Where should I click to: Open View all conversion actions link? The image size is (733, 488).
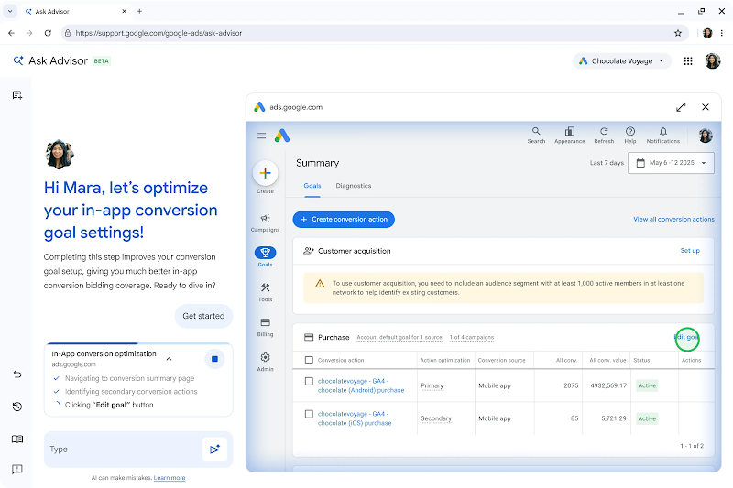(x=673, y=219)
